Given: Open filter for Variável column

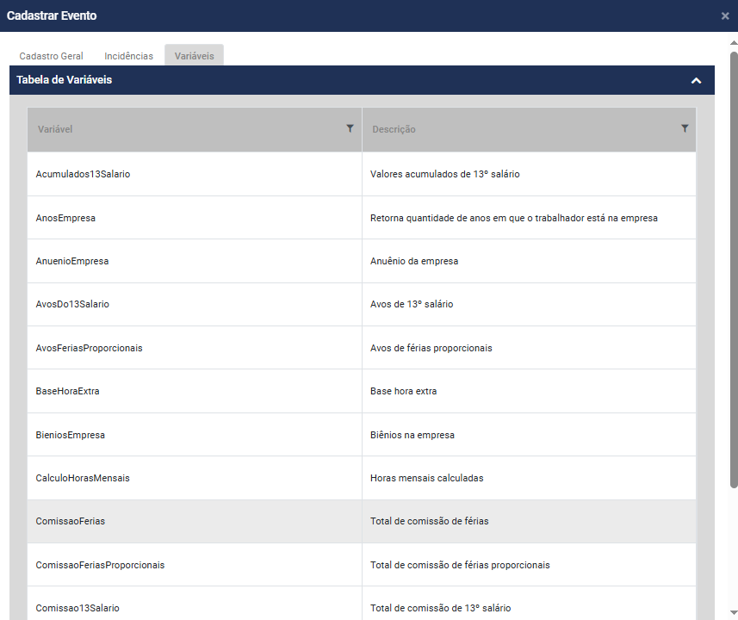Looking at the screenshot, I should [350, 128].
